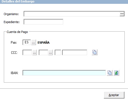Select the Pais code field containing ES

27,42
